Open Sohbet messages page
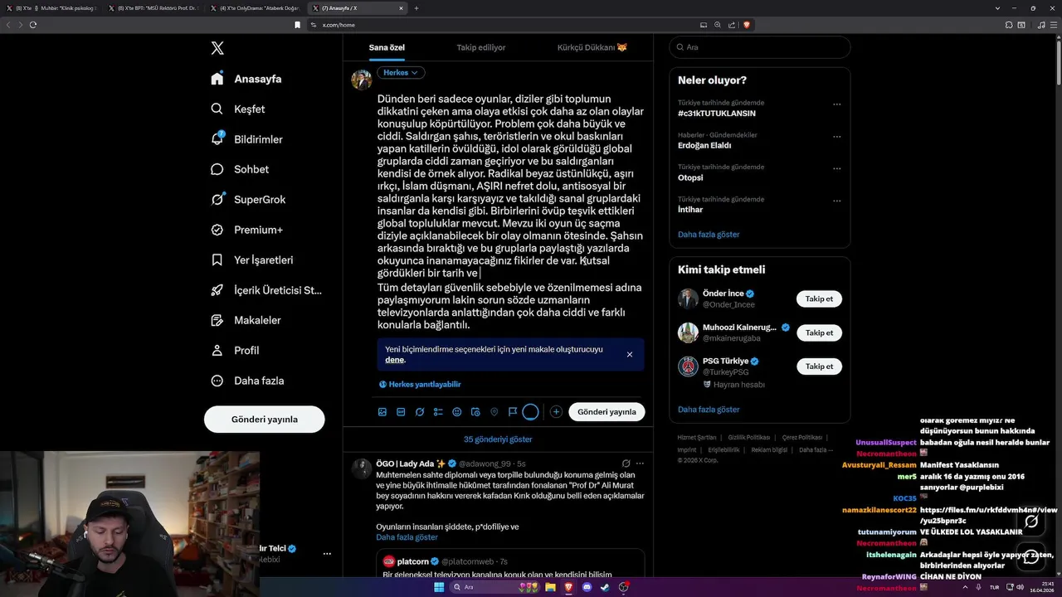 (x=240, y=169)
